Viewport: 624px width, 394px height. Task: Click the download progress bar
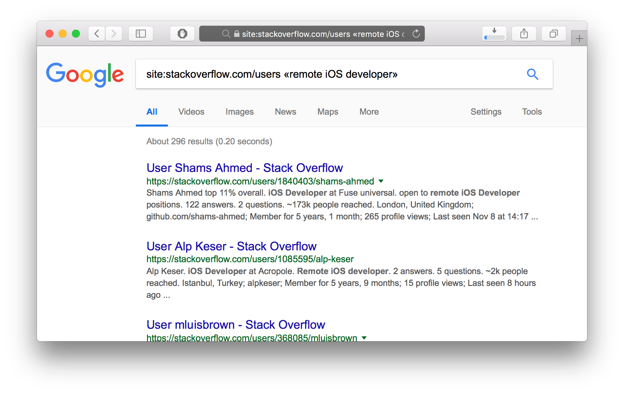point(494,38)
